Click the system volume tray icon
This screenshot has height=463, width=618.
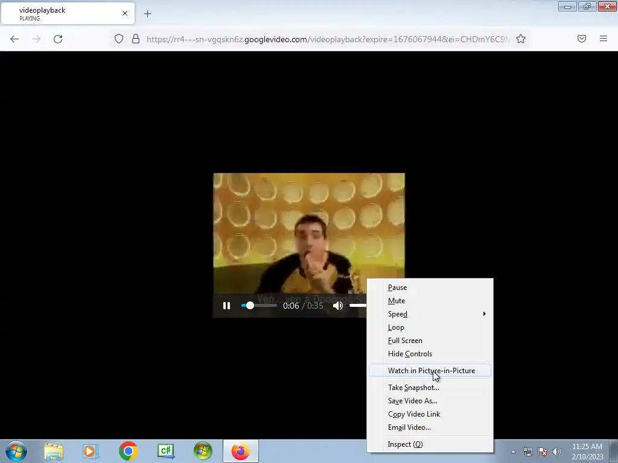[557, 452]
